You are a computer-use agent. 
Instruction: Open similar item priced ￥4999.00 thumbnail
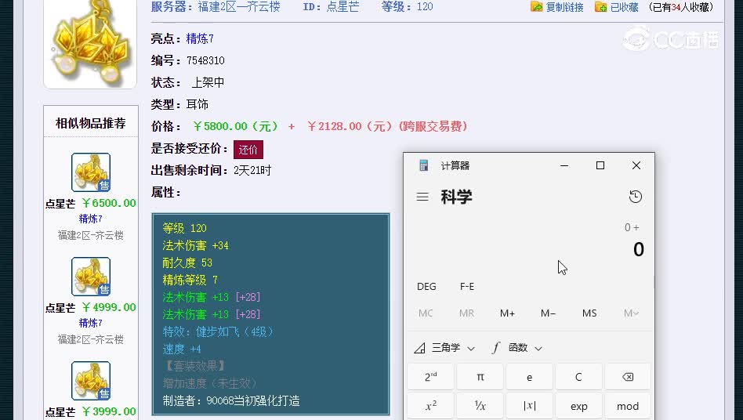click(90, 277)
